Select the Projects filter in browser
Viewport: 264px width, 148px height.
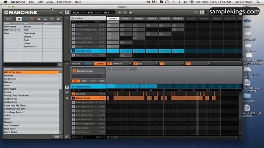pyautogui.click(x=19, y=19)
